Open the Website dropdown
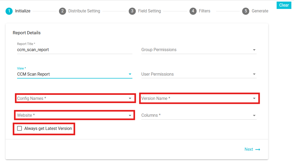294x166 pixels. point(74,115)
